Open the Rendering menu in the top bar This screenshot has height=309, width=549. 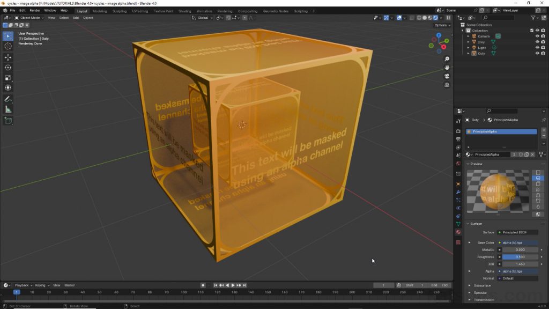tap(225, 10)
